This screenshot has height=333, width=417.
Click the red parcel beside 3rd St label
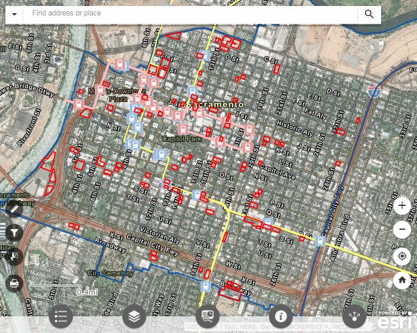click(x=73, y=150)
